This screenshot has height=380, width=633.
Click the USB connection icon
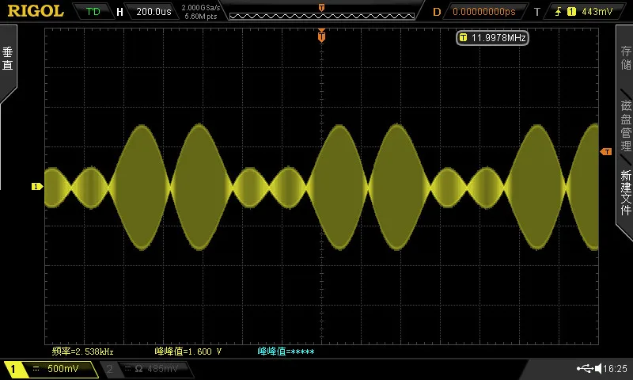[585, 368]
